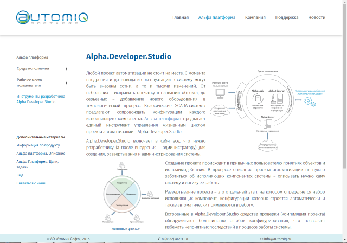Open the Альфа платформа. Описание link
The image size is (347, 243).
coord(41,154)
